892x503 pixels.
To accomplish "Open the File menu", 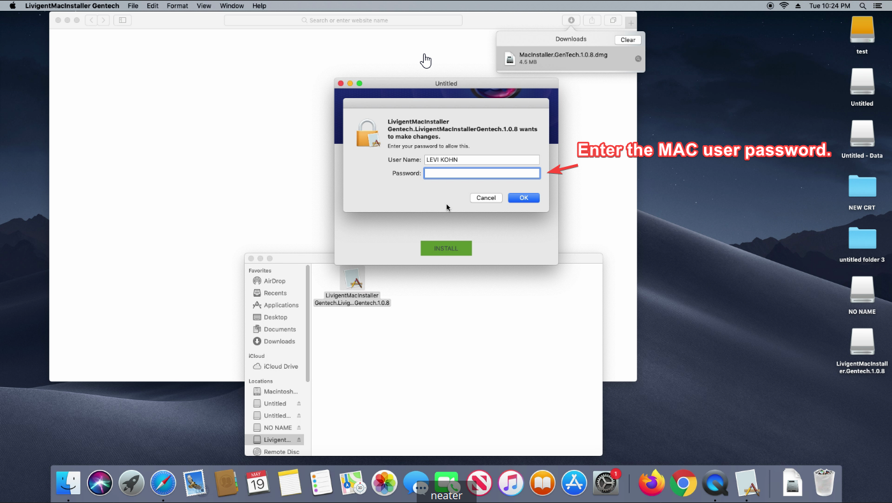I will (x=133, y=6).
